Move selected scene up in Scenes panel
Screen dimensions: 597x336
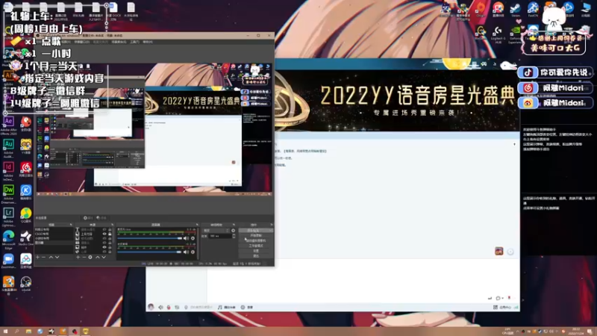(51, 257)
